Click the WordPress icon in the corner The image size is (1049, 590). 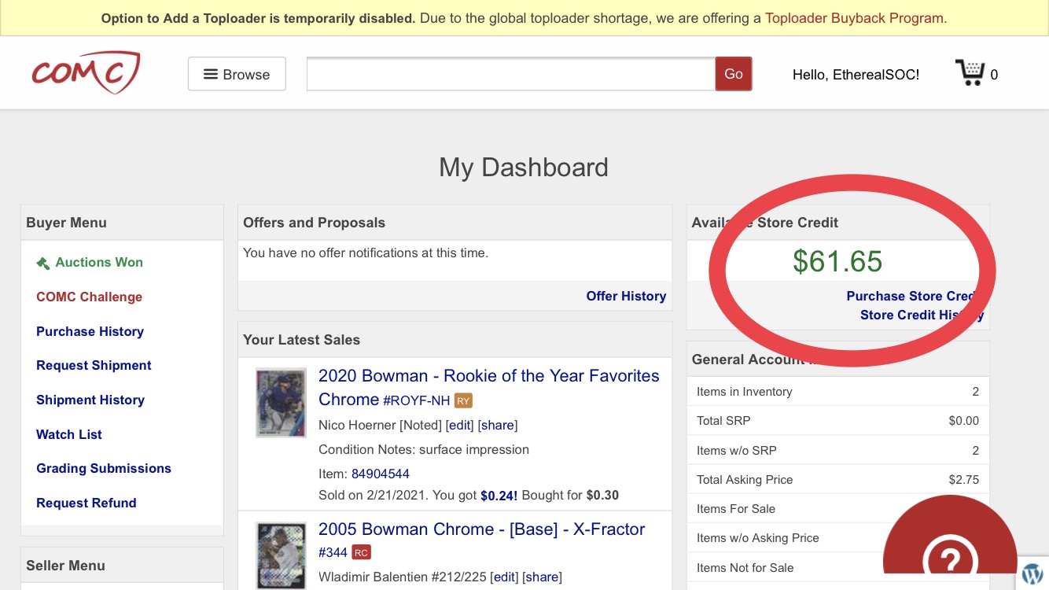1032,574
